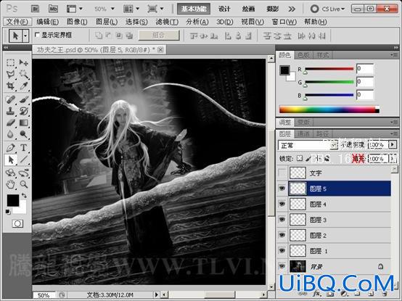Open the fill slider arrow

click(x=393, y=159)
